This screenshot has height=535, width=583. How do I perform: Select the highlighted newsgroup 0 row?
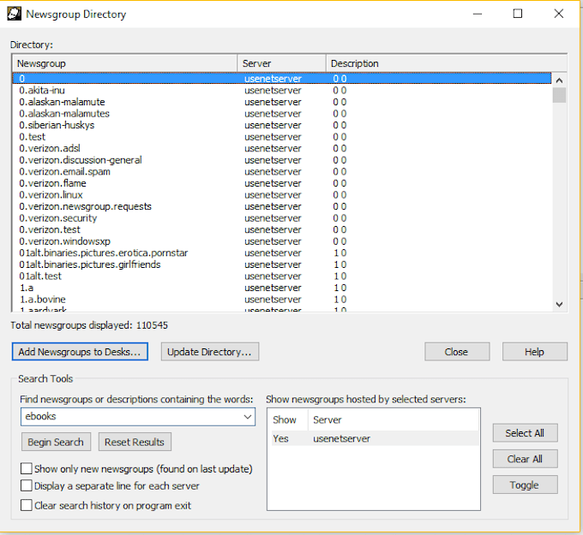(x=282, y=79)
